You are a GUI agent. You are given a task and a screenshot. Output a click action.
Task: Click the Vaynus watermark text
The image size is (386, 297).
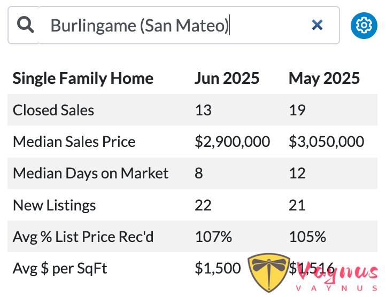[337, 277]
